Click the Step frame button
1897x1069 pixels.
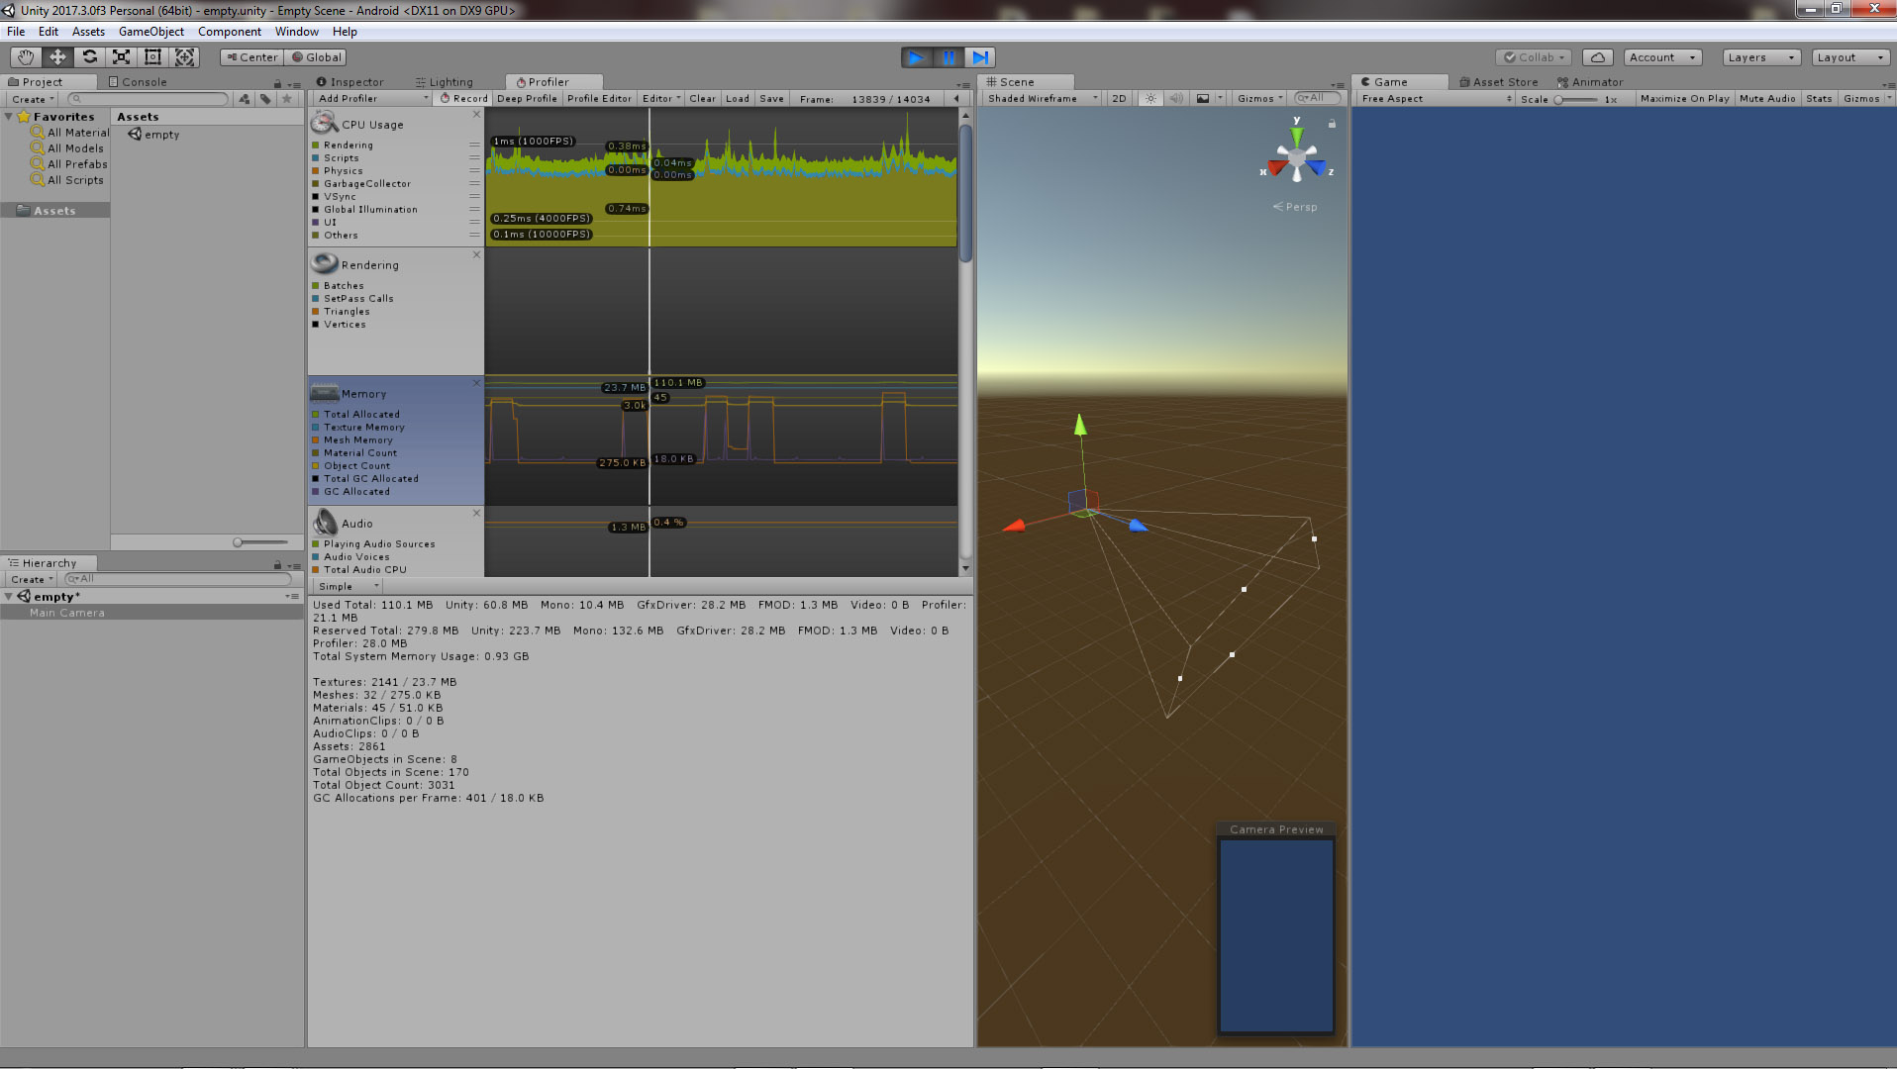979,57
